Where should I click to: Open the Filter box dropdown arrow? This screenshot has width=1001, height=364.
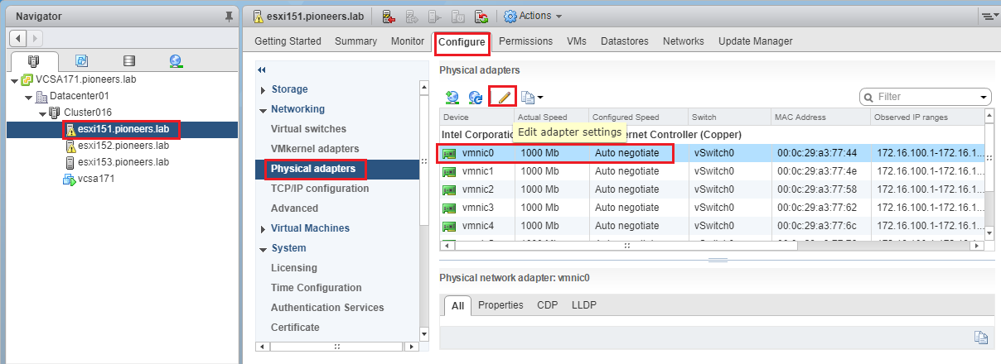point(984,97)
